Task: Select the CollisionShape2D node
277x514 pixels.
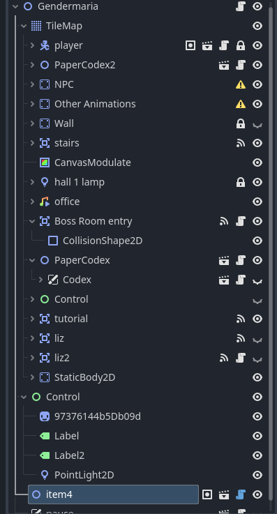Action: [103, 241]
